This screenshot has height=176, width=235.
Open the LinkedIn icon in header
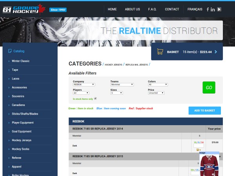tap(213, 9)
